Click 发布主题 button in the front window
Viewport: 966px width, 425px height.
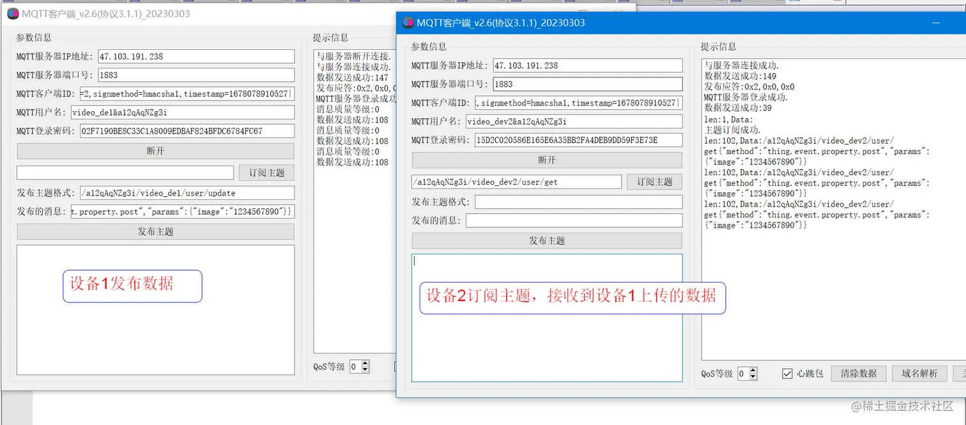pos(547,241)
